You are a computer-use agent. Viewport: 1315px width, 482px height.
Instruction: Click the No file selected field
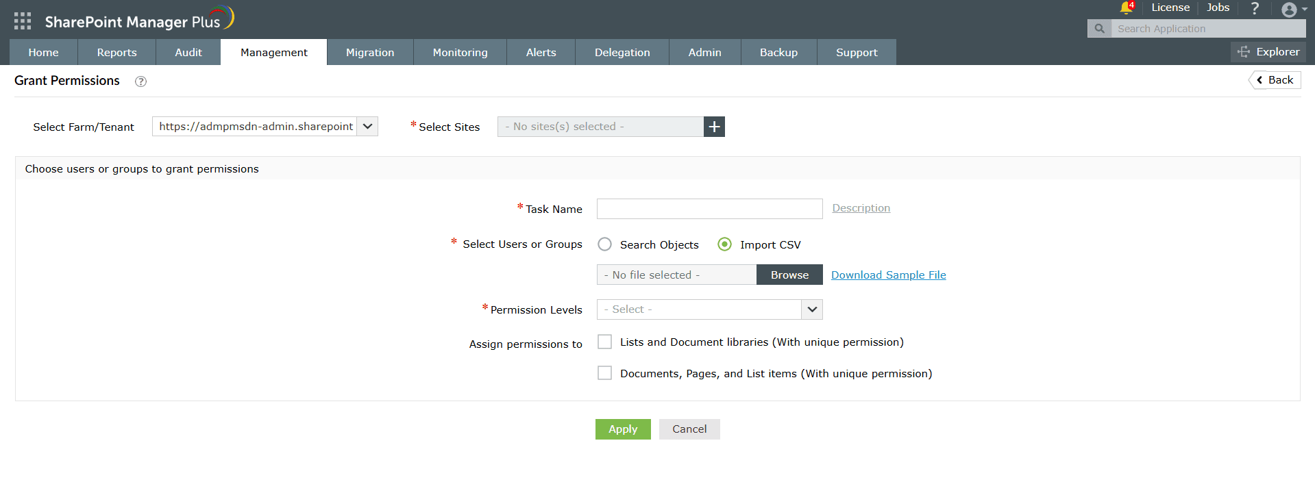tap(676, 275)
